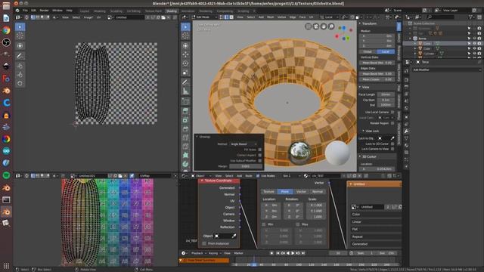Toggle Lock Camera to View checkbox
The width and height of the screenshot is (484, 272).
[x=392, y=149]
